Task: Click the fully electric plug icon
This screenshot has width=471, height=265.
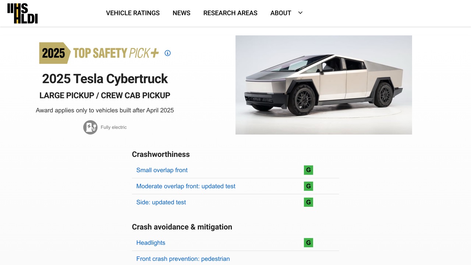Action: 90,127
